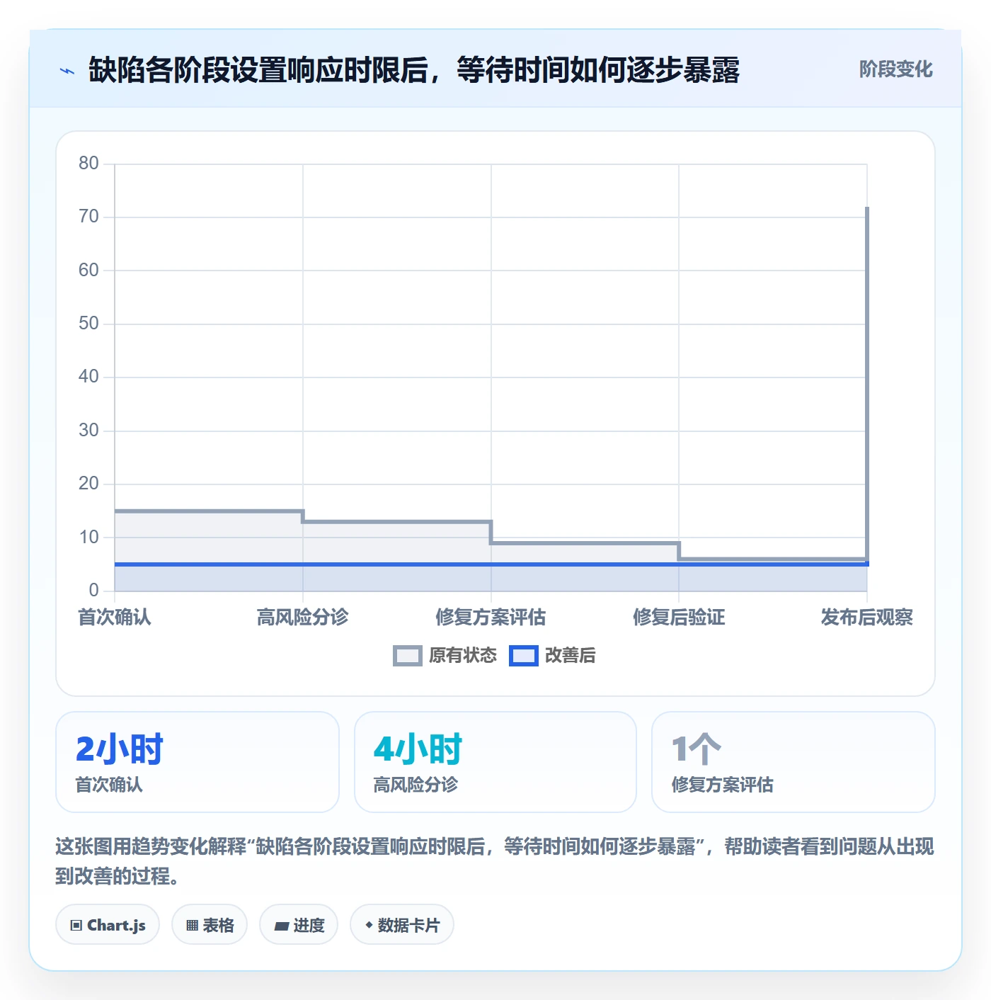This screenshot has width=991, height=1000.
Task: Click the y-axis value 30
Action: tap(88, 431)
